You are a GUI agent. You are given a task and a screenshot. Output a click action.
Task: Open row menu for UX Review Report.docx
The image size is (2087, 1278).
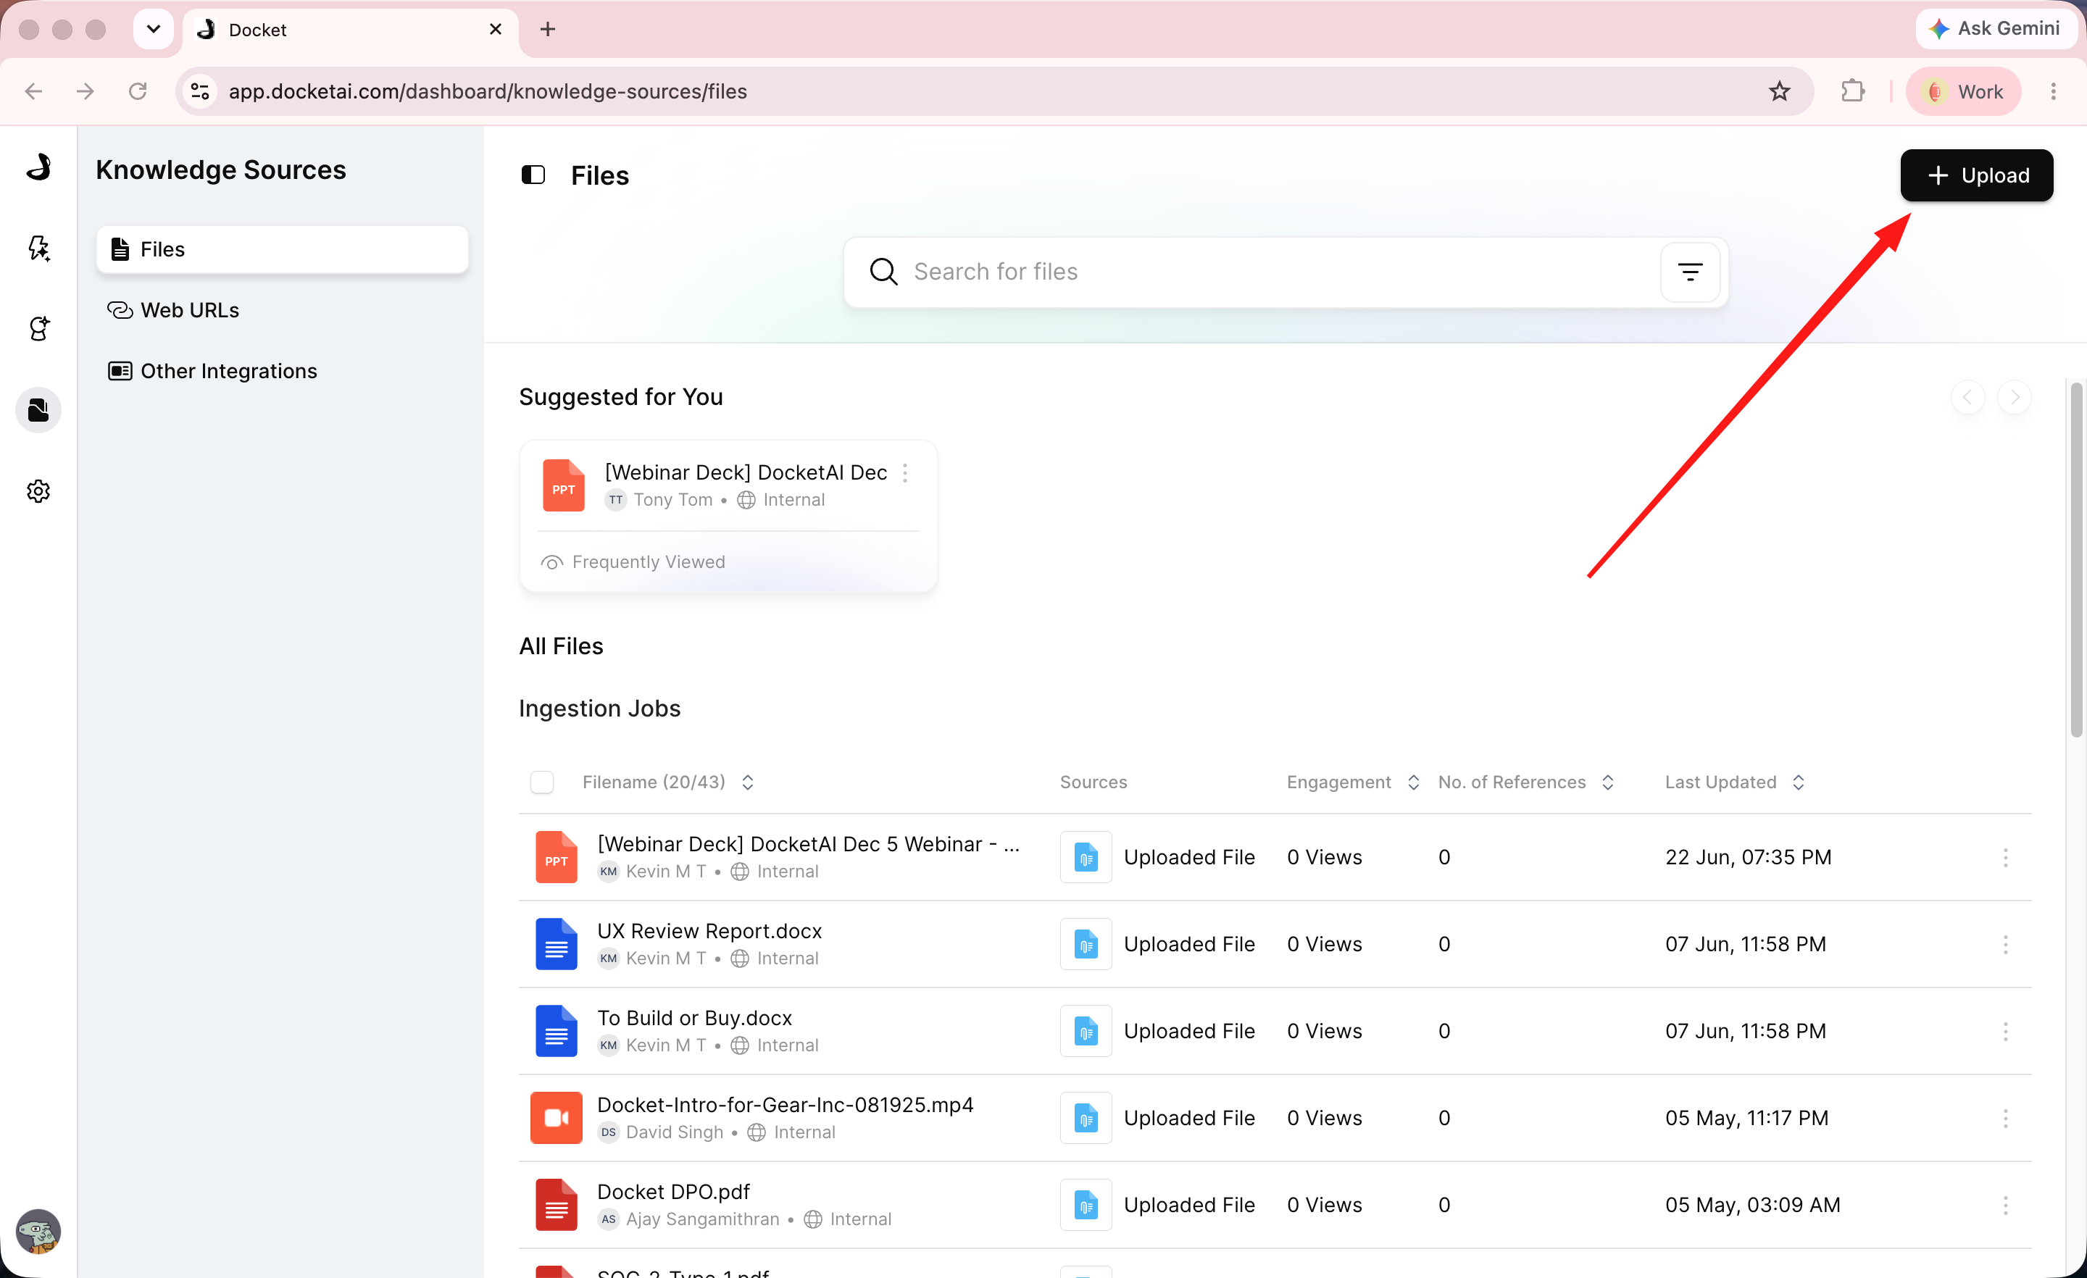point(2005,944)
